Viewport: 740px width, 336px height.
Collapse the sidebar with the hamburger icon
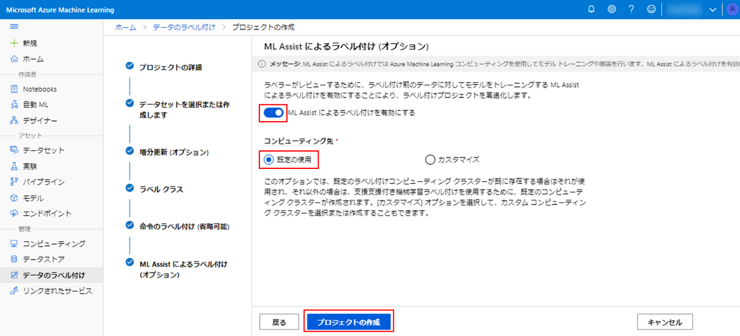[x=14, y=27]
